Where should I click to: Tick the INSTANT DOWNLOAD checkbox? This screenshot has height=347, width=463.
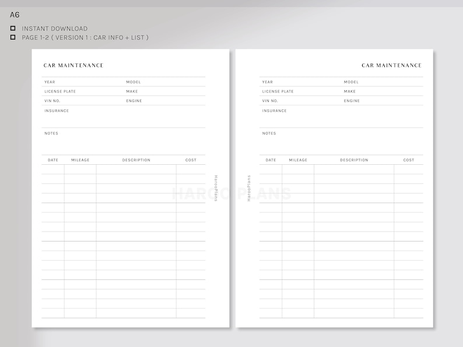(x=13, y=29)
